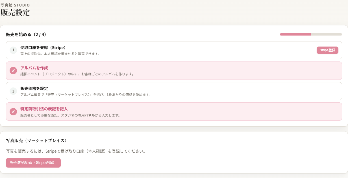Click the notice starting with 写真を販売するには
Viewport: 348px width, 178px height.
[x=76, y=151]
